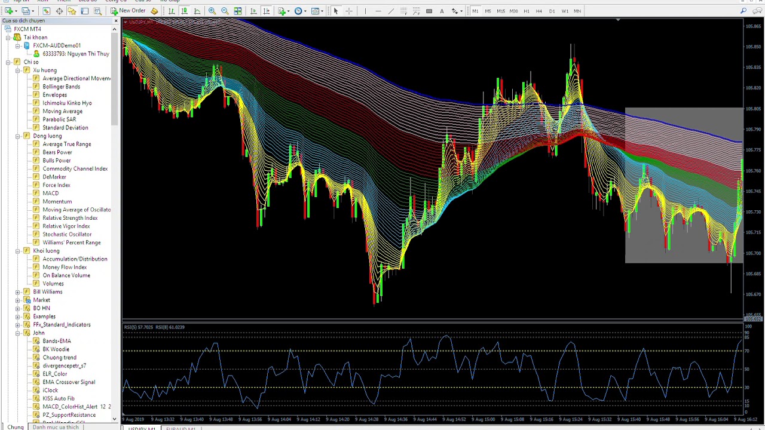The image size is (765, 430).
Task: Select the Bollinger Bands indicator
Action: [61, 87]
